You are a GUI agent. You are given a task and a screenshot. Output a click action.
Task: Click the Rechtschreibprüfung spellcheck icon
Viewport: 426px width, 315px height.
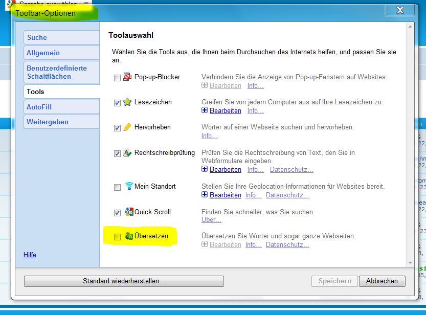tap(127, 152)
